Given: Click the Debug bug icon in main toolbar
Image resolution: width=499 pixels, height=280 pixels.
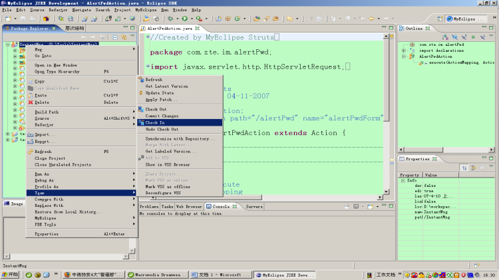Looking at the screenshot, I should pos(170,19).
